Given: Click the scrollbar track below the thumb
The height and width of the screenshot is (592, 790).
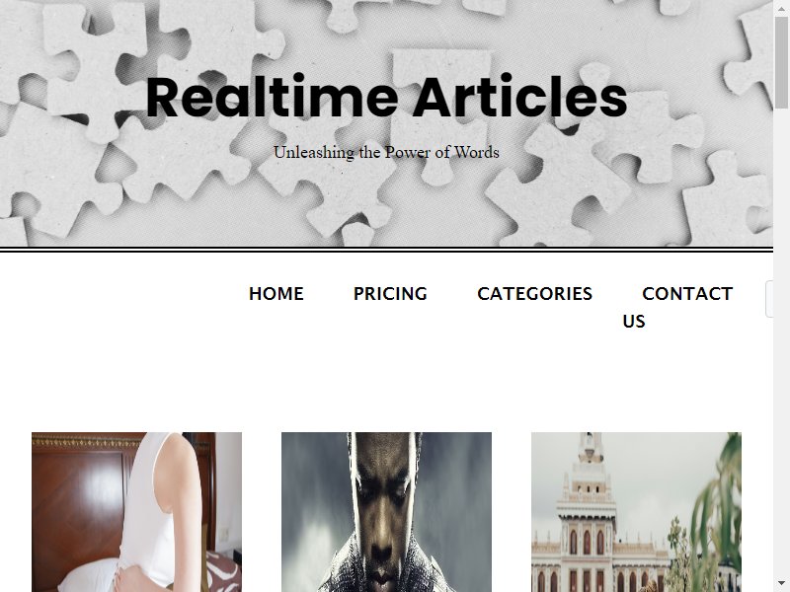Looking at the screenshot, I should point(781,342).
